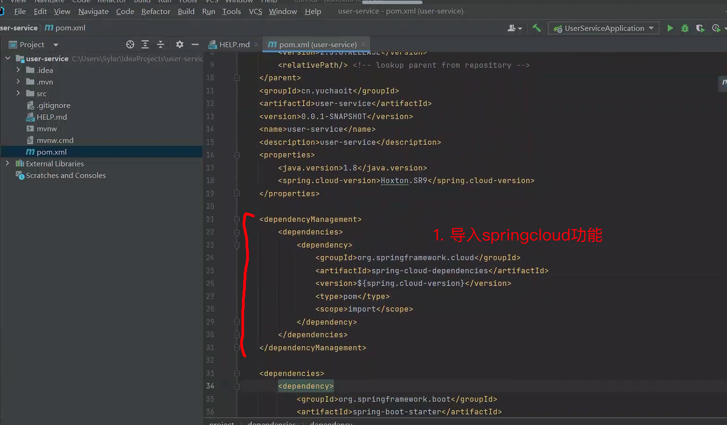Screen dimensions: 727x425
Task: Run with coverage shield icon
Action: tap(700, 28)
